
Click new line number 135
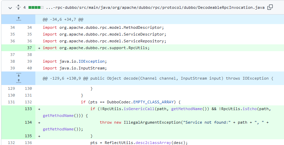pyautogui.click(x=28, y=136)
